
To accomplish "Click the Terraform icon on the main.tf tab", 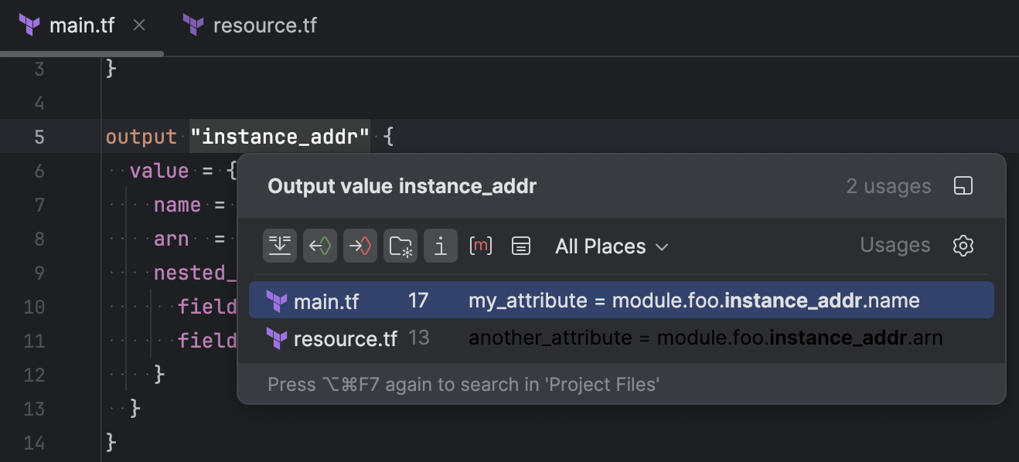I will coord(29,25).
